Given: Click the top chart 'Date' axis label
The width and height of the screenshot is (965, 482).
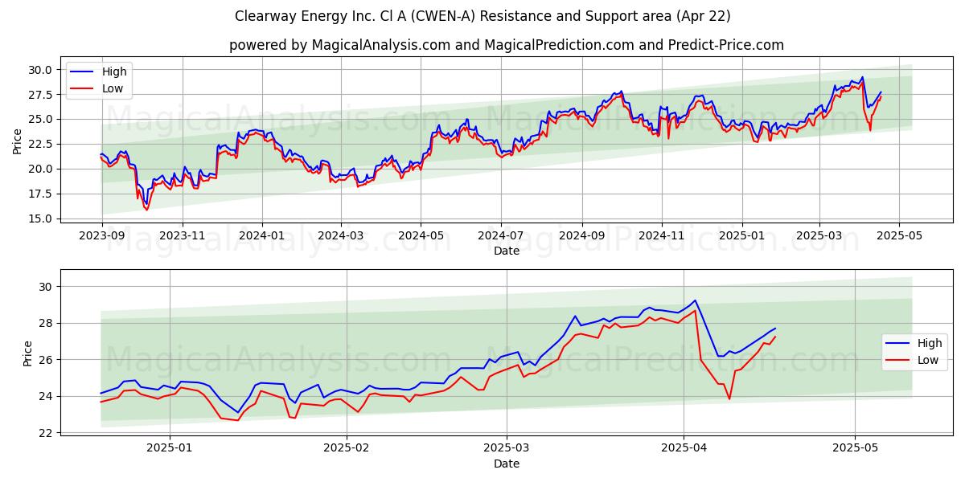Looking at the screenshot, I should 507,251.
